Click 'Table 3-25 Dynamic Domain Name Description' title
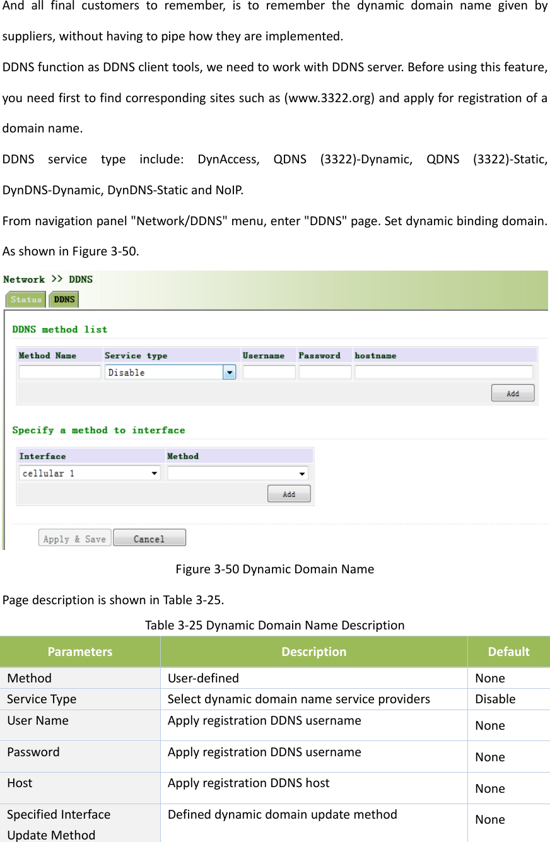This screenshot has width=550, height=842. coord(274,625)
